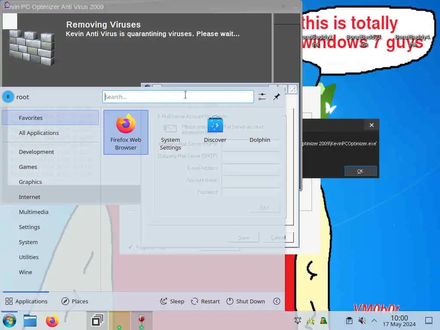
Task: Open the clock showing 10:00
Action: click(399, 321)
